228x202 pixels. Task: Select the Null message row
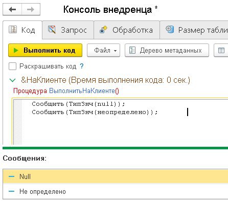116,176
